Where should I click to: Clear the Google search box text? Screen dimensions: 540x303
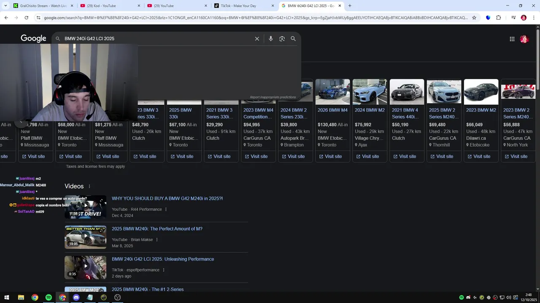(257, 39)
